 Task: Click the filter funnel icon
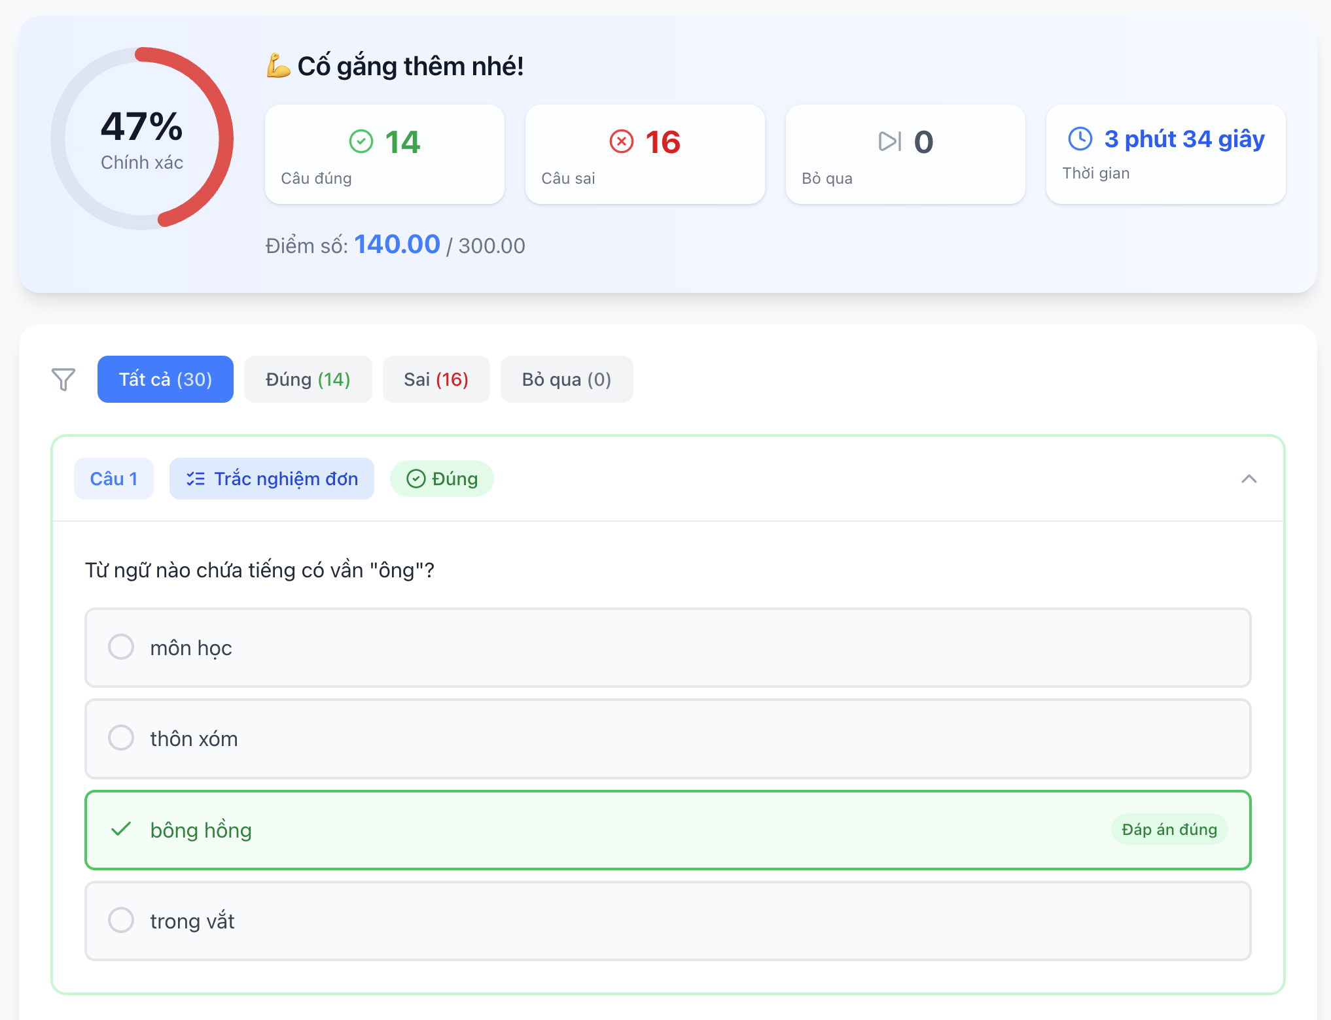point(63,379)
